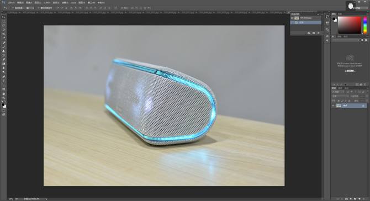Open layer blend mode dropdown
This screenshot has height=201, width=370.
pos(340,96)
